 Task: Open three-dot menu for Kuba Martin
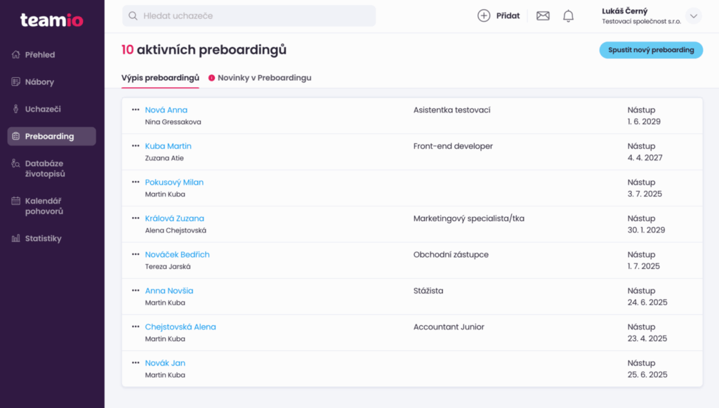point(136,146)
